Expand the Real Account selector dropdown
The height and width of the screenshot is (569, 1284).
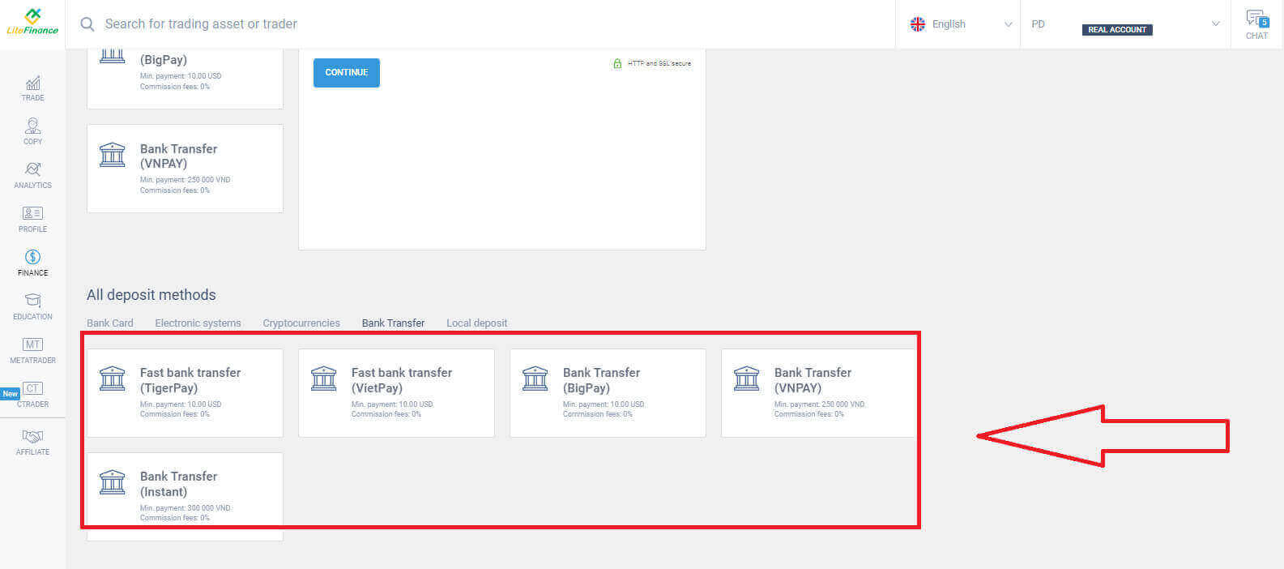click(x=1126, y=24)
